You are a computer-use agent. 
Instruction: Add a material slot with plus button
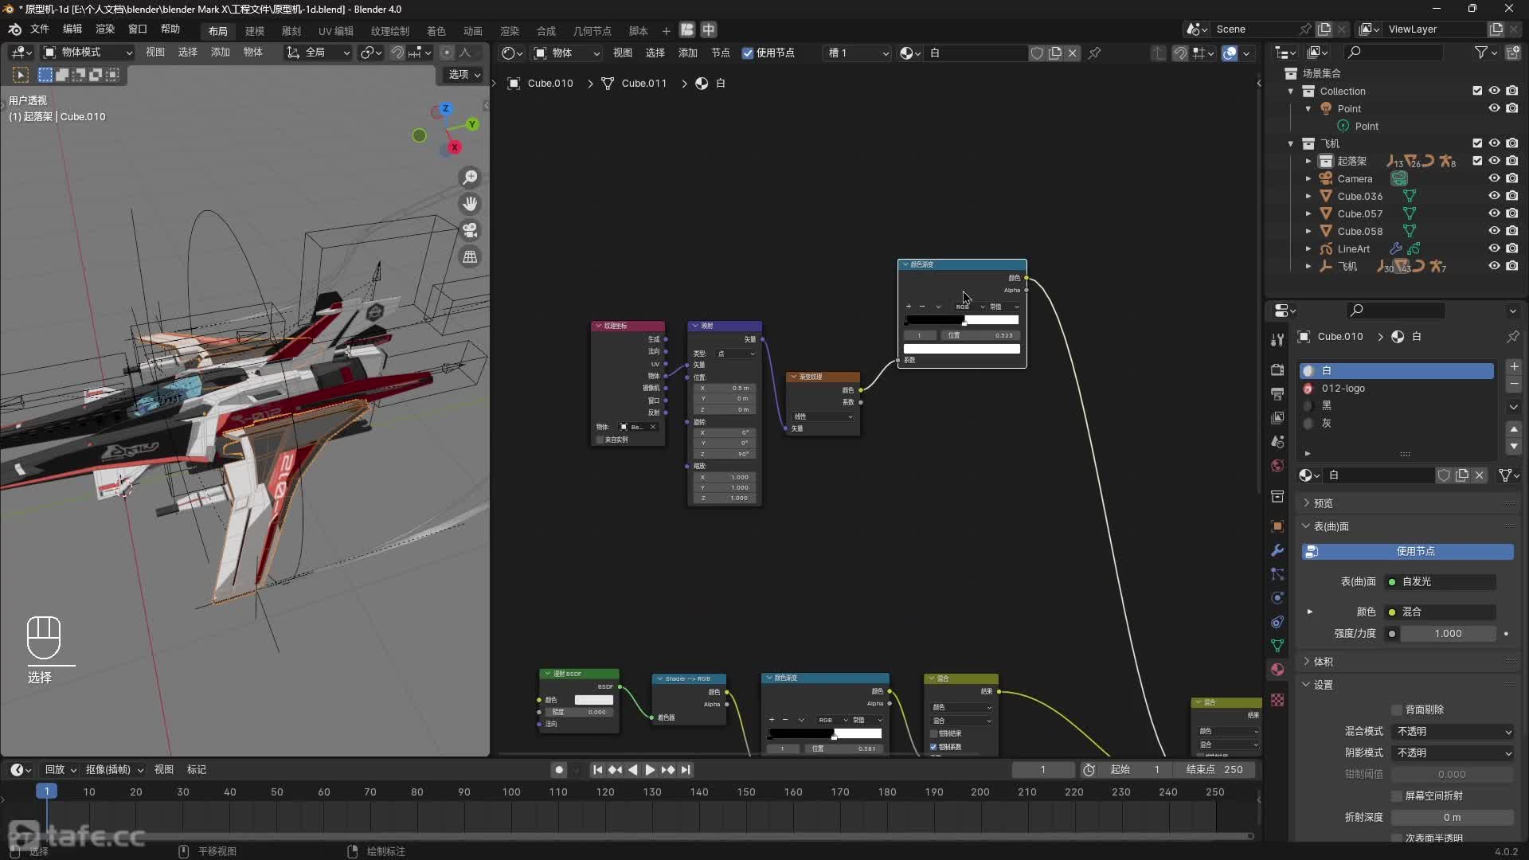(1514, 367)
